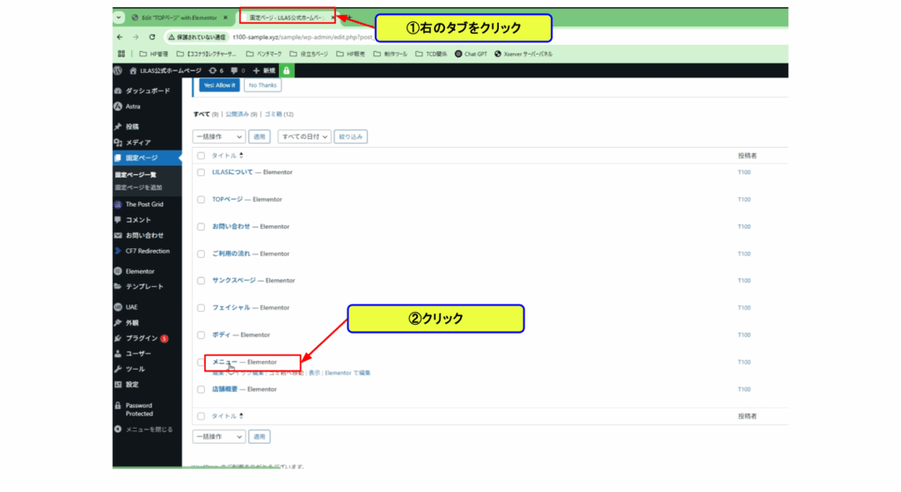
Task: Click the CF7 Redirection icon
Action: tap(119, 251)
